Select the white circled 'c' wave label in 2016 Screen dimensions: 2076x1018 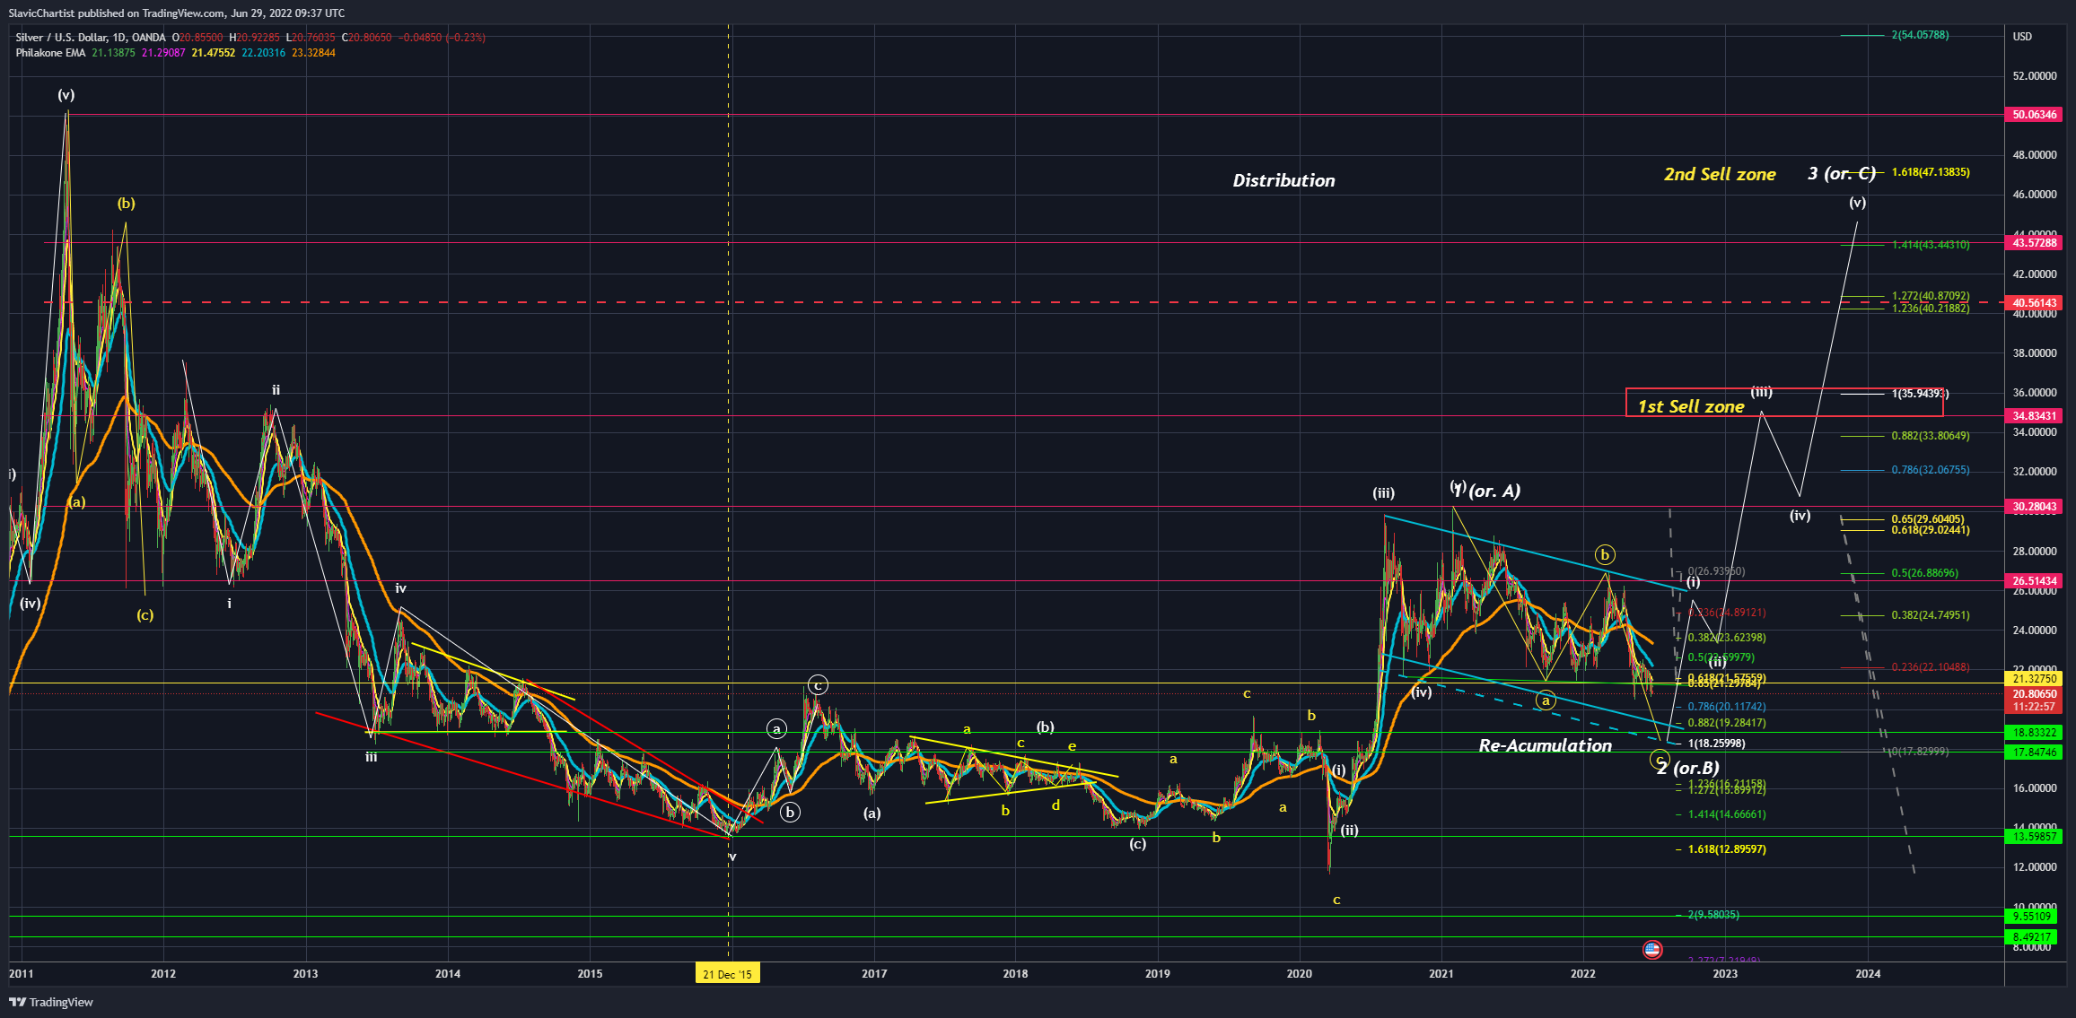(817, 685)
